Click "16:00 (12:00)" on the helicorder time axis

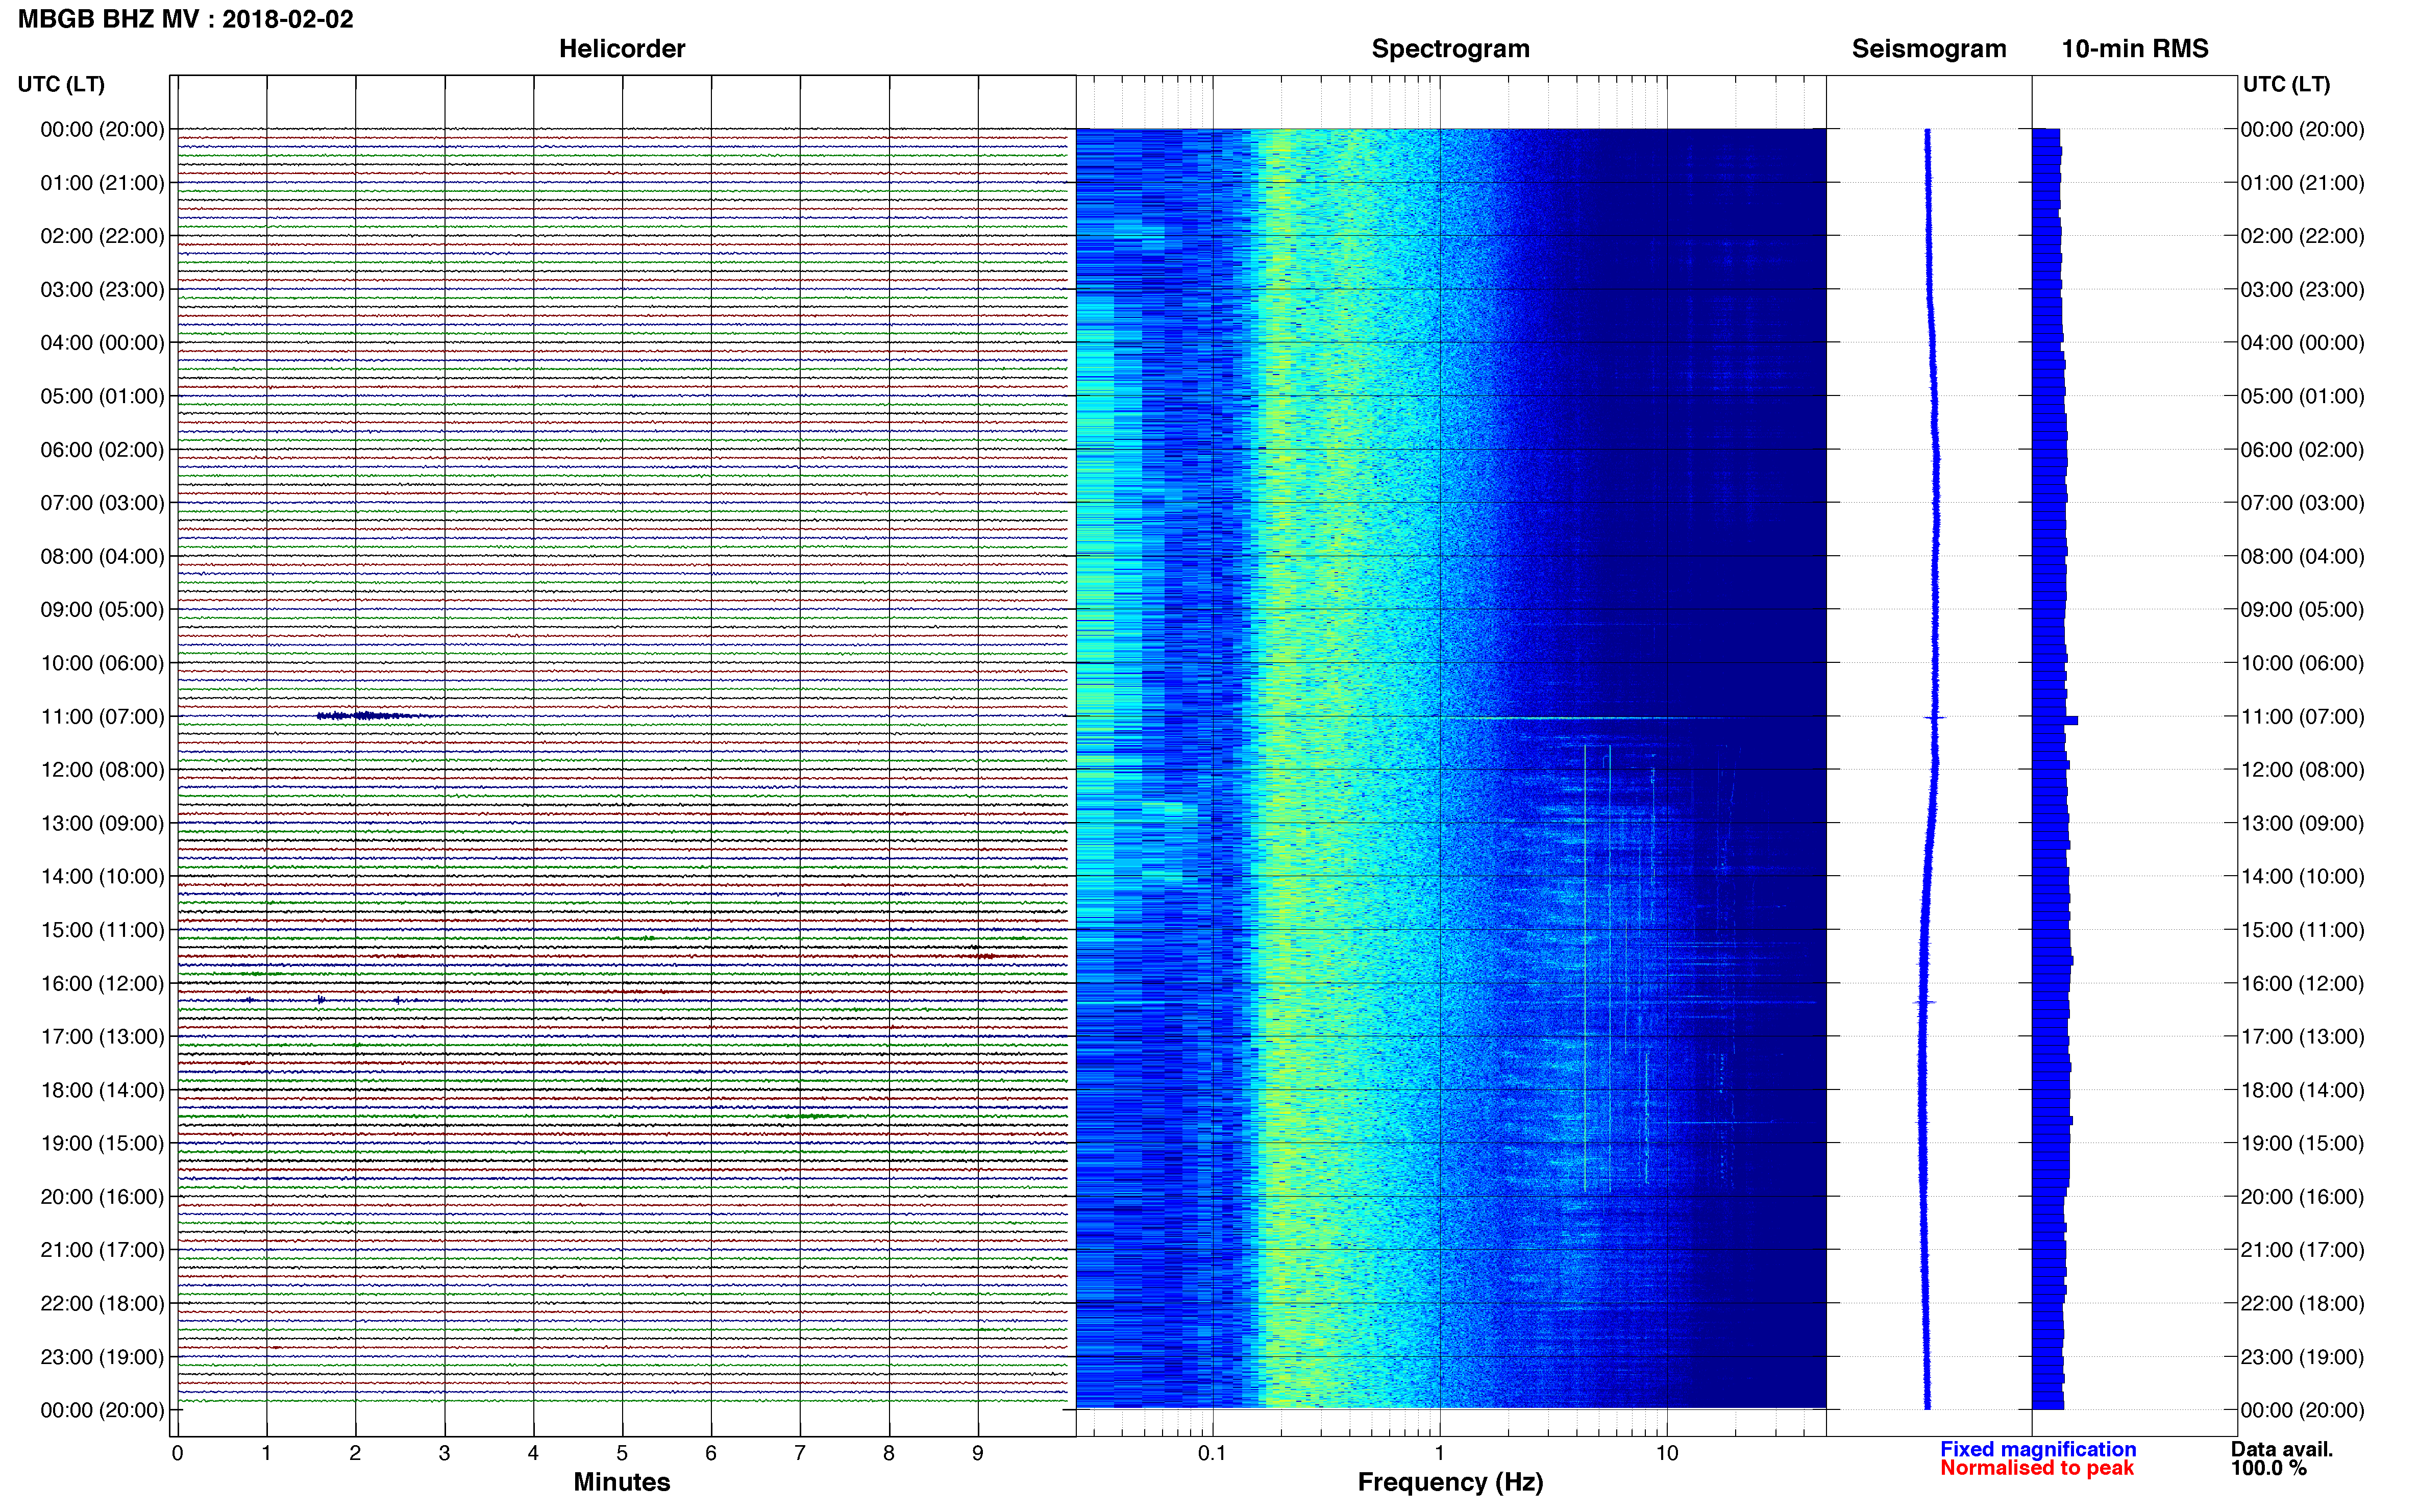(x=102, y=983)
